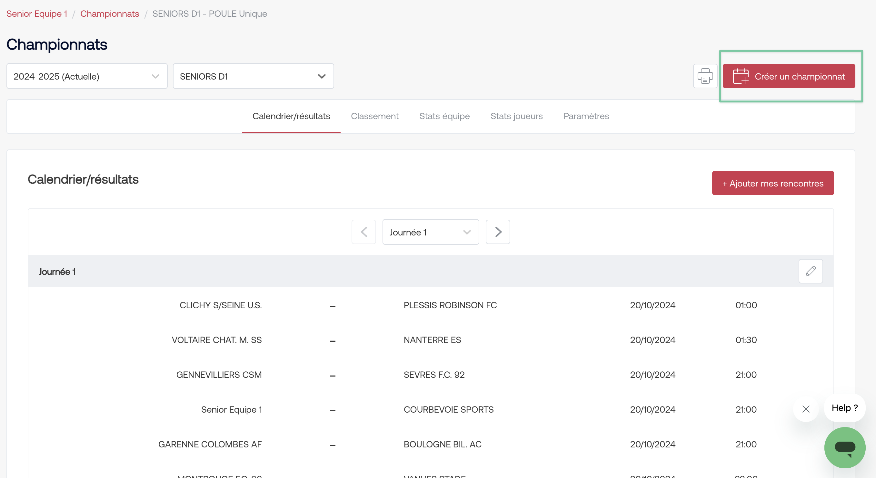The width and height of the screenshot is (876, 478).
Task: Open Senior Equipe 1 breadcrumb link
Action: [x=37, y=14]
